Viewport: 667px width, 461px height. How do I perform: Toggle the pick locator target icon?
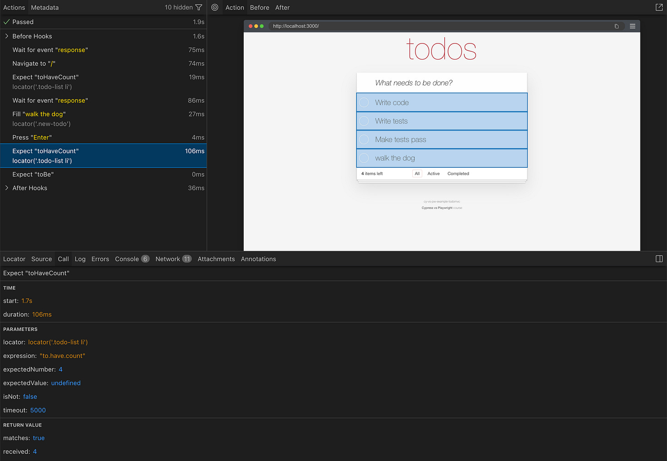click(x=214, y=7)
